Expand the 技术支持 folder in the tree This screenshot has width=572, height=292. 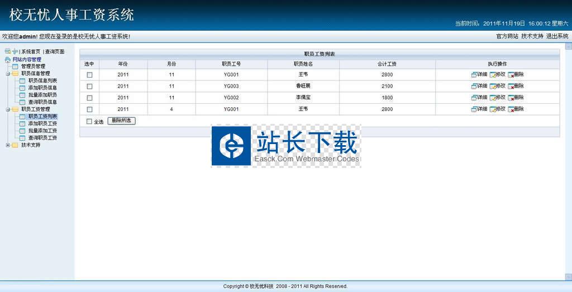pos(8,145)
